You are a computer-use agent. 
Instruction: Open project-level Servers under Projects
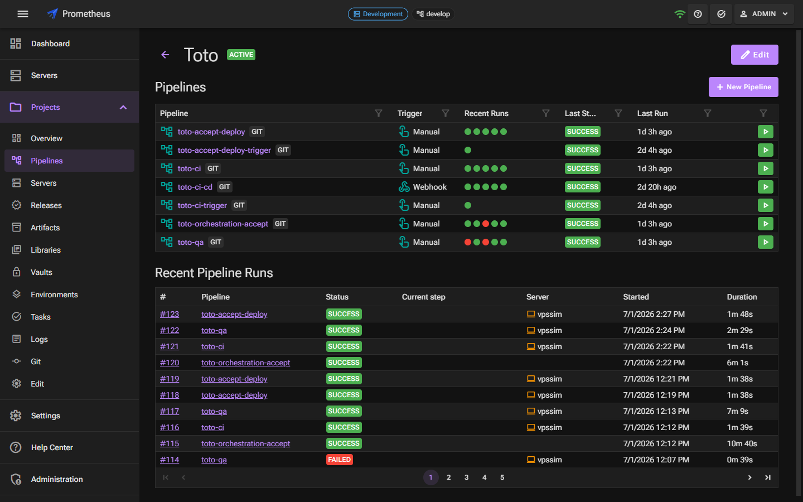point(69,183)
